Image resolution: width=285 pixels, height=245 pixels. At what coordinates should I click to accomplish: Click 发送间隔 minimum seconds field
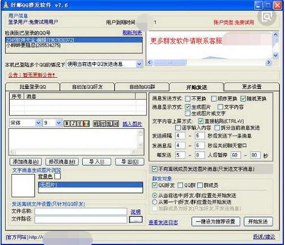pyautogui.click(x=180, y=136)
